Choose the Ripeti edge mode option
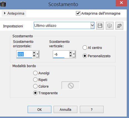The height and width of the screenshot is (118, 129). (35, 80)
